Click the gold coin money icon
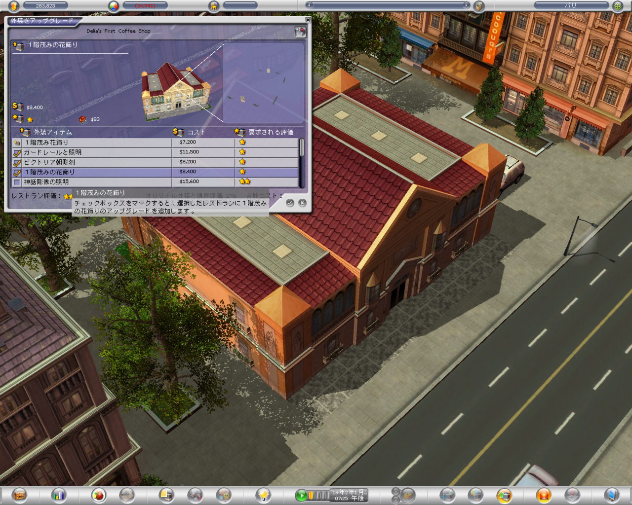This screenshot has height=505, width=632. click(x=14, y=6)
